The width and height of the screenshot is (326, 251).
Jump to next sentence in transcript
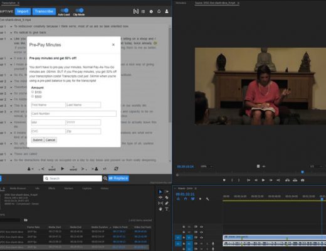pos(84,169)
